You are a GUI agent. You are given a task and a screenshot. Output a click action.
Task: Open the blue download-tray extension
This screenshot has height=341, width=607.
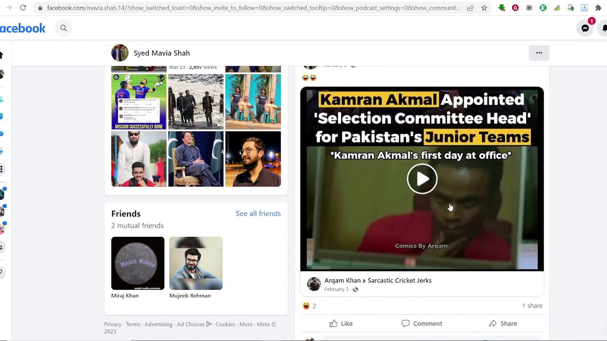(x=584, y=8)
